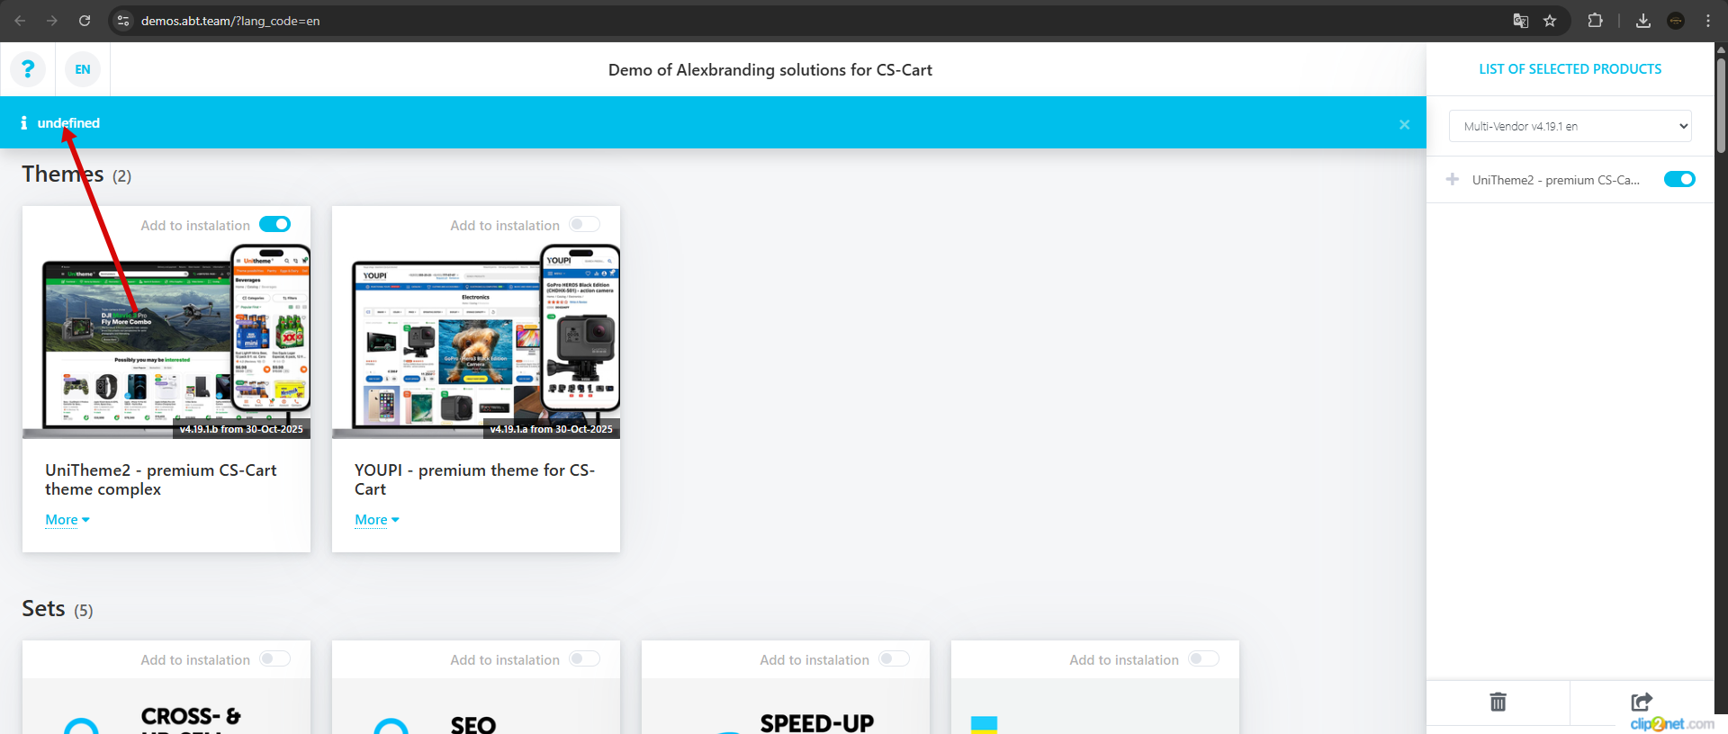Viewport: 1728px width, 734px height.
Task: Bookmark this page with star icon
Action: pos(1550,21)
